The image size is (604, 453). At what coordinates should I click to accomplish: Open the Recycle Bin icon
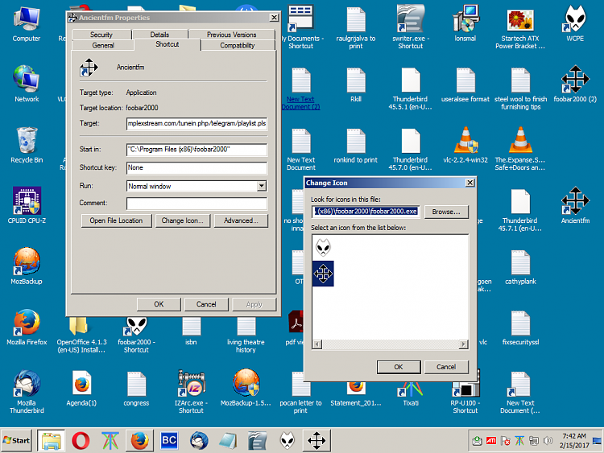pos(27,145)
